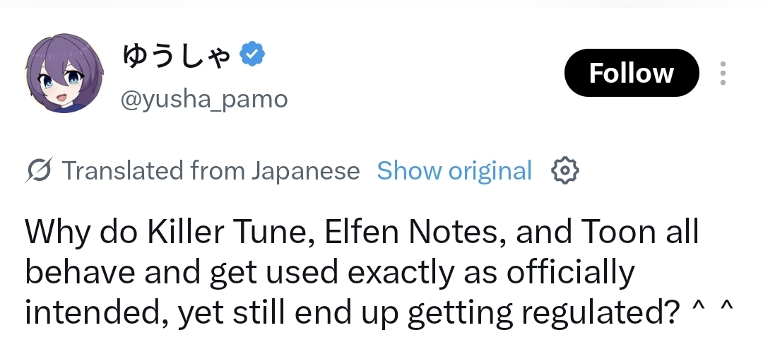The height and width of the screenshot is (347, 763).
Task: Click the display name ゆうしゃ
Action: (176, 55)
